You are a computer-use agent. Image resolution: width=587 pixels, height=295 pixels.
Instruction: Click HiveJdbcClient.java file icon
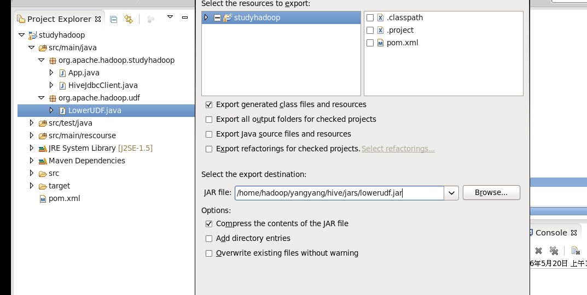(62, 86)
